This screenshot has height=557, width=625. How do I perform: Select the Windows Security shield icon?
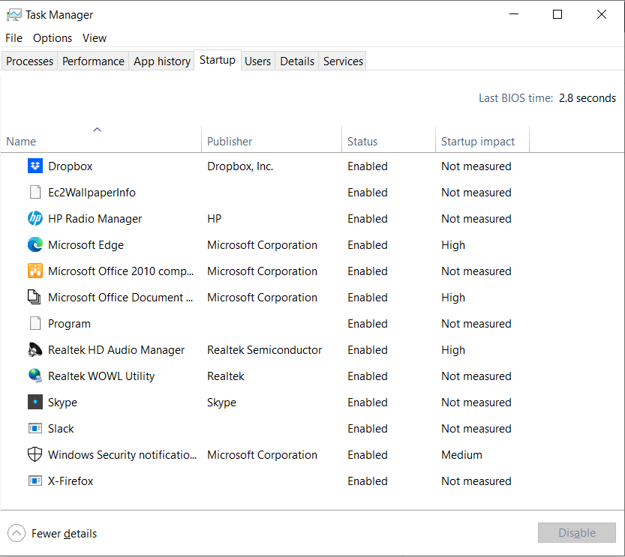pyautogui.click(x=35, y=455)
